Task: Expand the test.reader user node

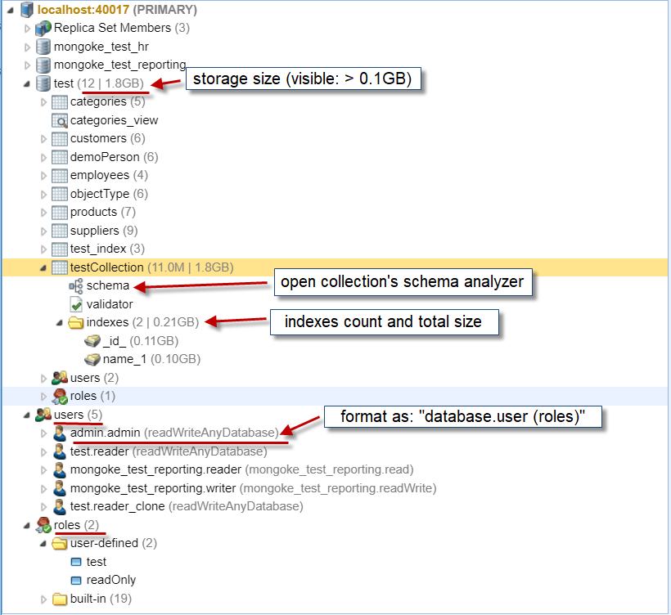Action: coord(43,452)
